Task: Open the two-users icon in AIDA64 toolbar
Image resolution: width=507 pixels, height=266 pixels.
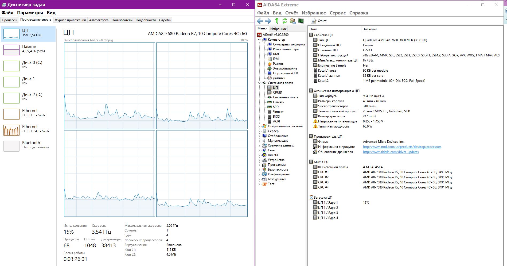Action: (293, 21)
